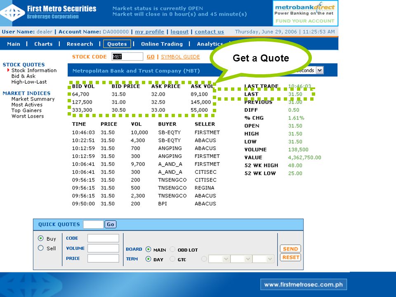Click the logout link

pyautogui.click(x=179, y=32)
